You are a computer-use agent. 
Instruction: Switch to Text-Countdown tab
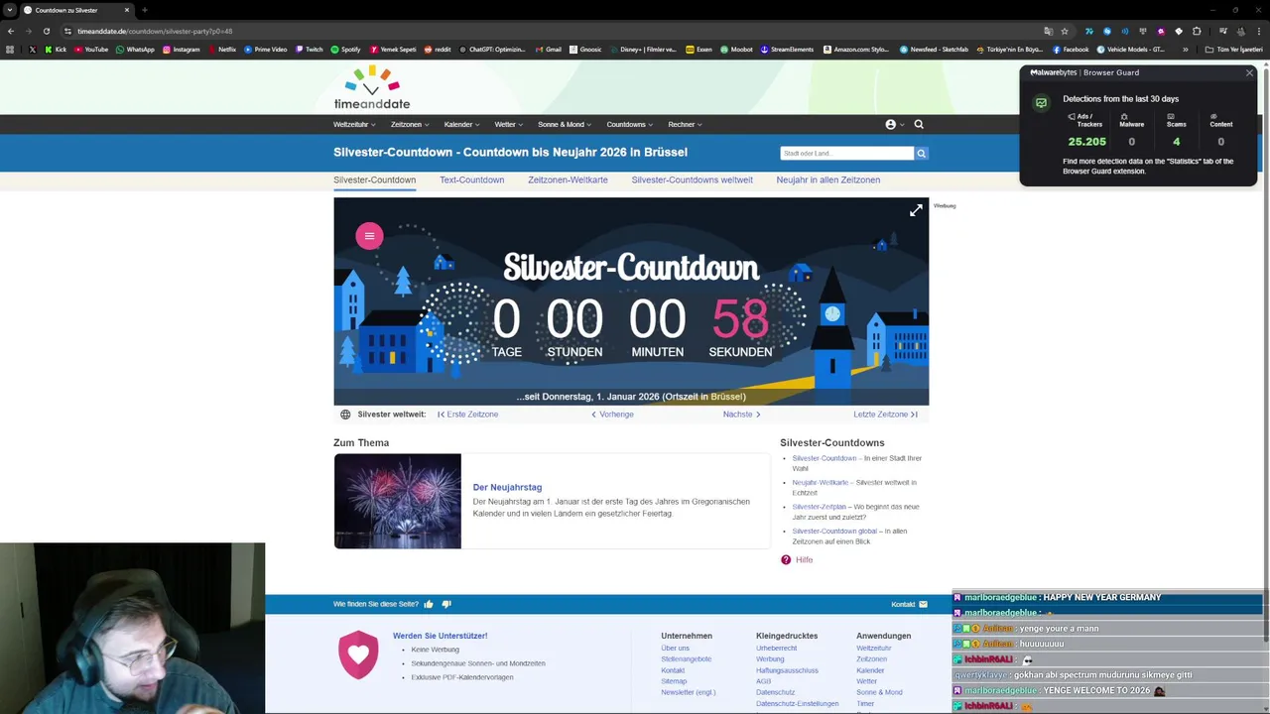click(471, 179)
